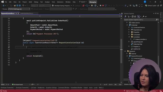Stop debugging with the red square
Image resolution: width=163 pixels, height=92 pixels.
tap(103, 6)
